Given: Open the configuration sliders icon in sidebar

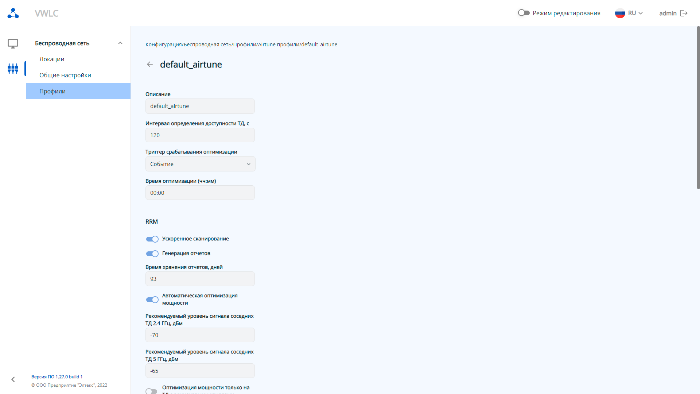Looking at the screenshot, I should [13, 68].
